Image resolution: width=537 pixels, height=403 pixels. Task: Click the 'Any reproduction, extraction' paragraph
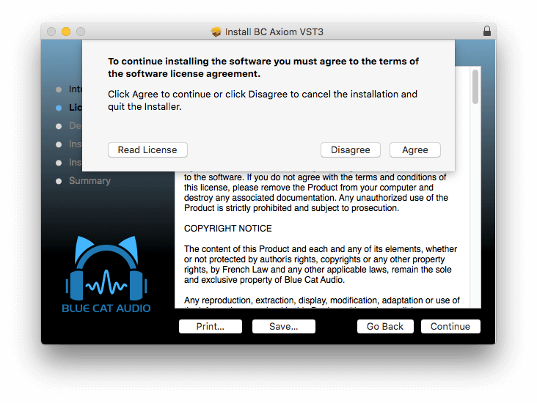coord(322,301)
